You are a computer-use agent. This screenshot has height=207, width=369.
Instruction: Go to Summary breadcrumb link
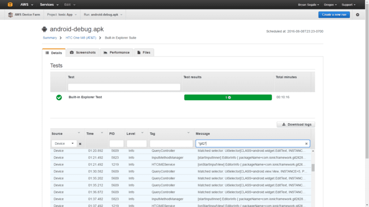pos(49,37)
